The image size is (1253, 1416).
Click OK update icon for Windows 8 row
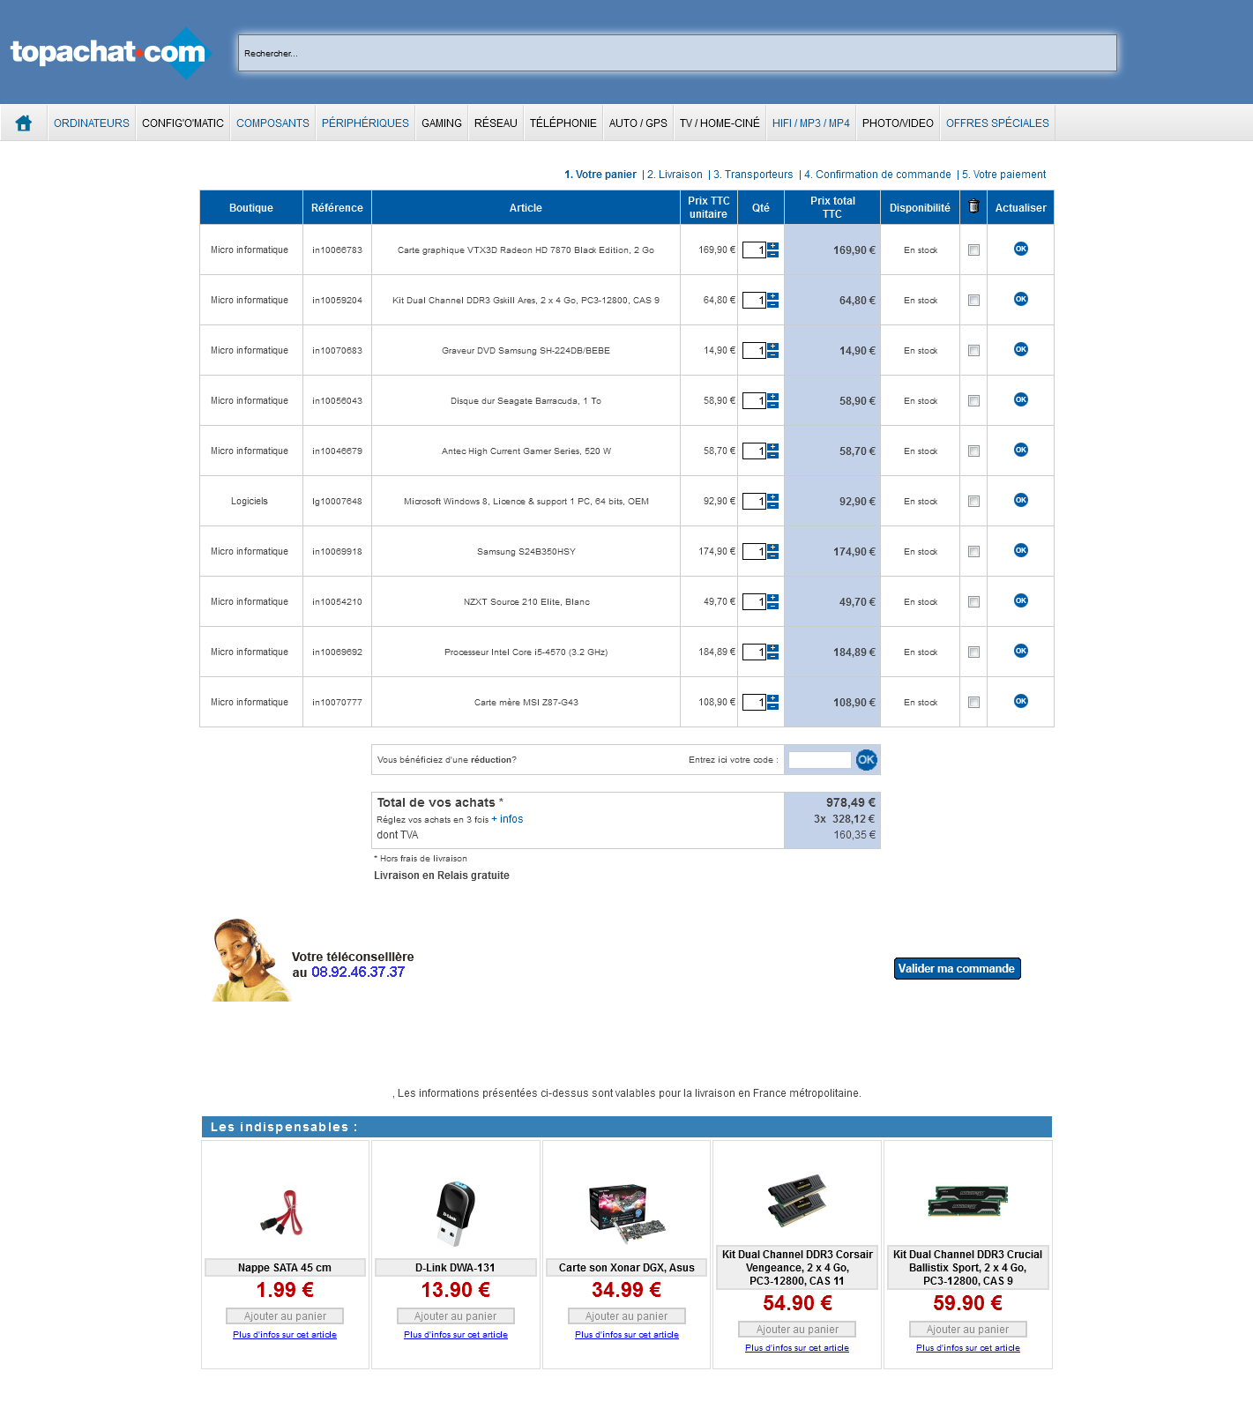[1020, 500]
